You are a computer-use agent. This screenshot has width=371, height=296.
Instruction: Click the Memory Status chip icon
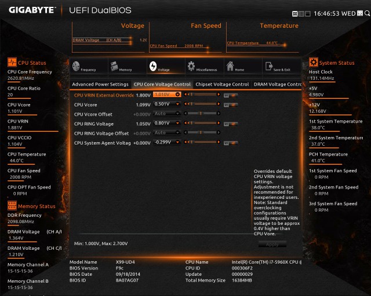12,206
